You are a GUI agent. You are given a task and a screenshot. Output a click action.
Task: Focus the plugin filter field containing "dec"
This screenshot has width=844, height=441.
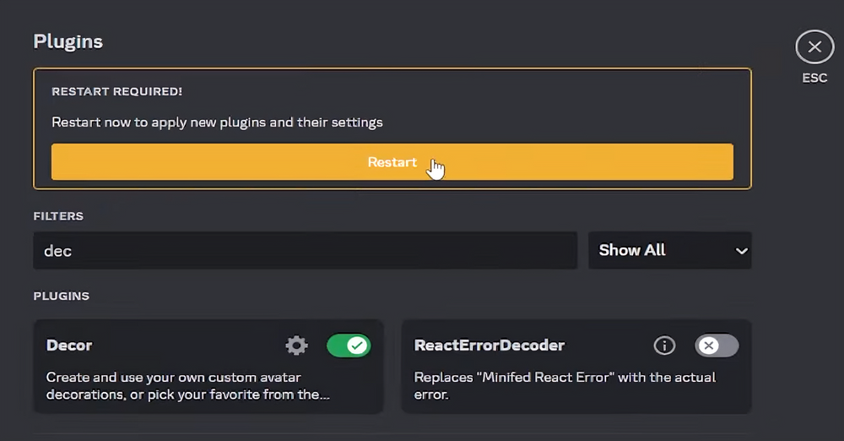click(x=305, y=251)
